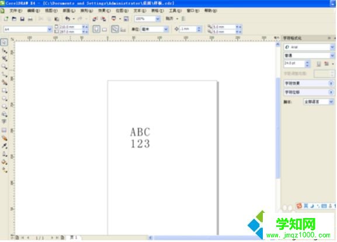Select the Basic Shapes tool in toolbox

click(4, 114)
